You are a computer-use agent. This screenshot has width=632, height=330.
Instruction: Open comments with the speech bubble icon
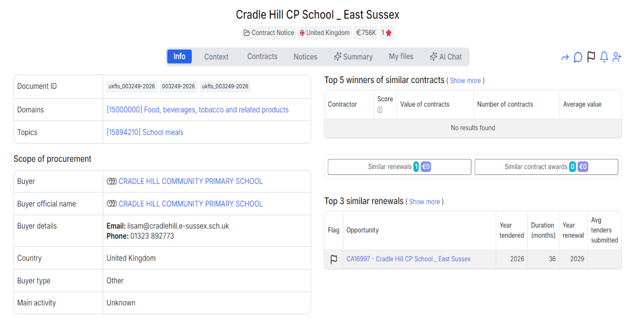pyautogui.click(x=578, y=57)
